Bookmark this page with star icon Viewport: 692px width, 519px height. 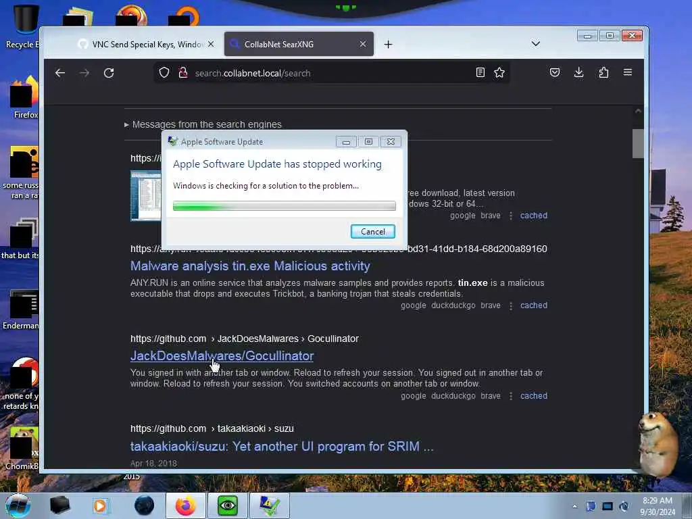(499, 72)
